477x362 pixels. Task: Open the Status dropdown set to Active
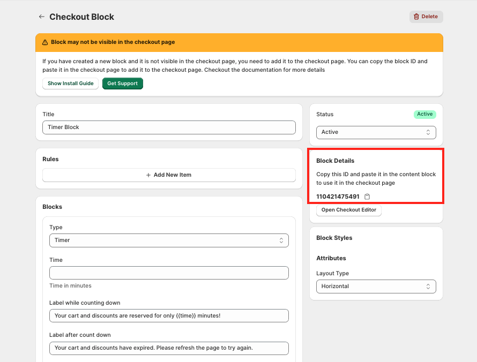376,132
